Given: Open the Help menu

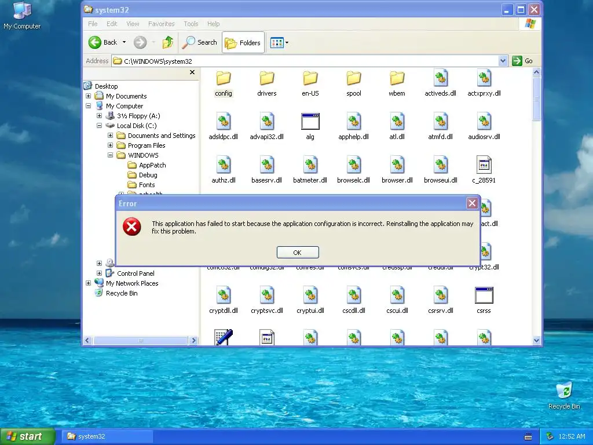Looking at the screenshot, I should (x=213, y=24).
